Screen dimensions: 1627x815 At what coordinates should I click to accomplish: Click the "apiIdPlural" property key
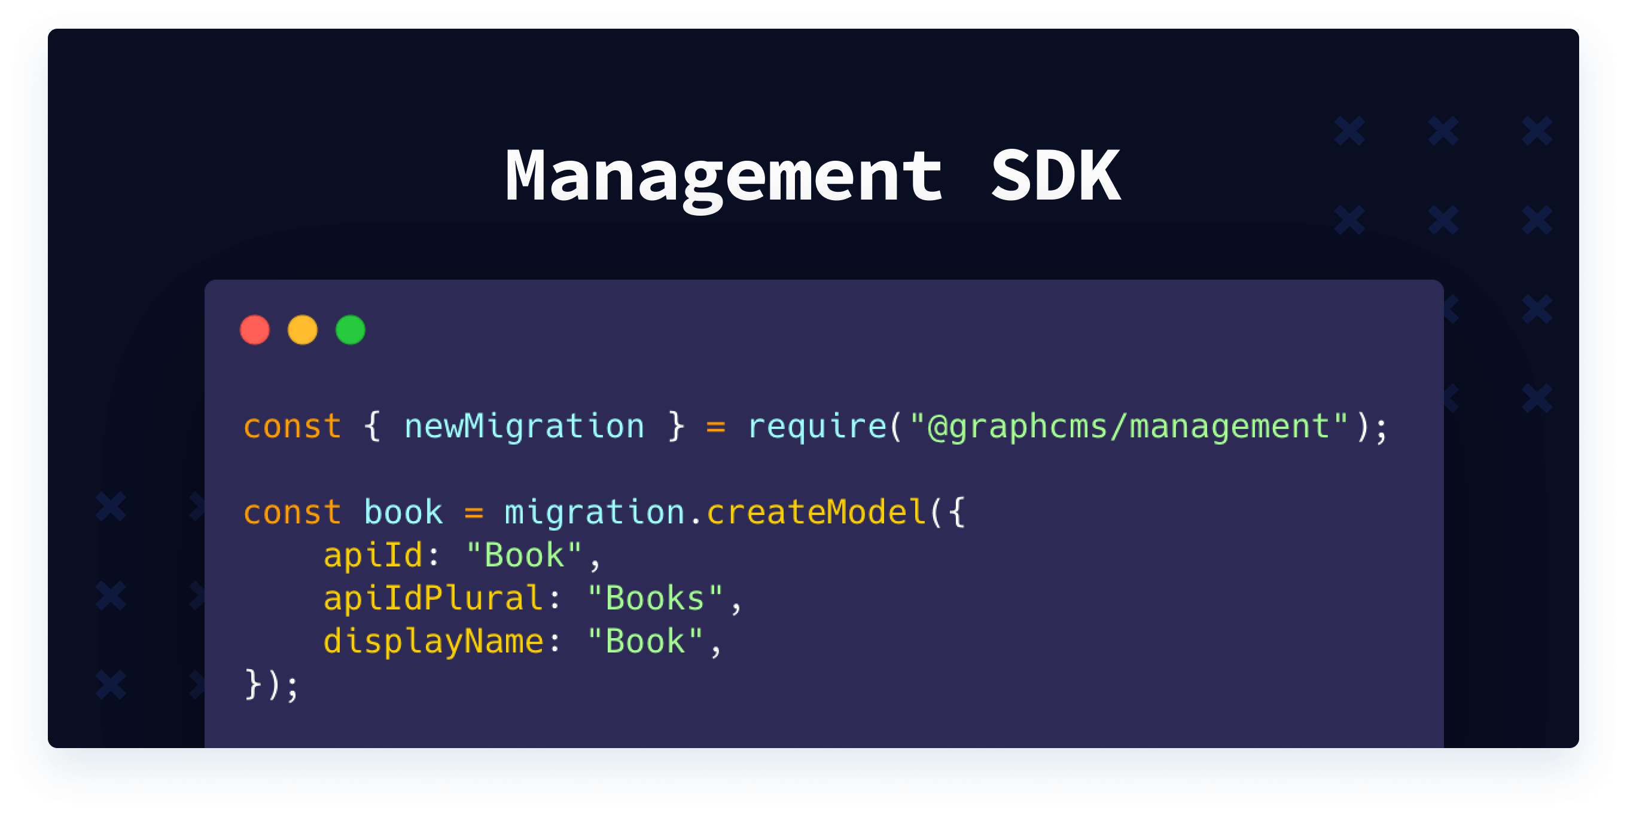[432, 599]
